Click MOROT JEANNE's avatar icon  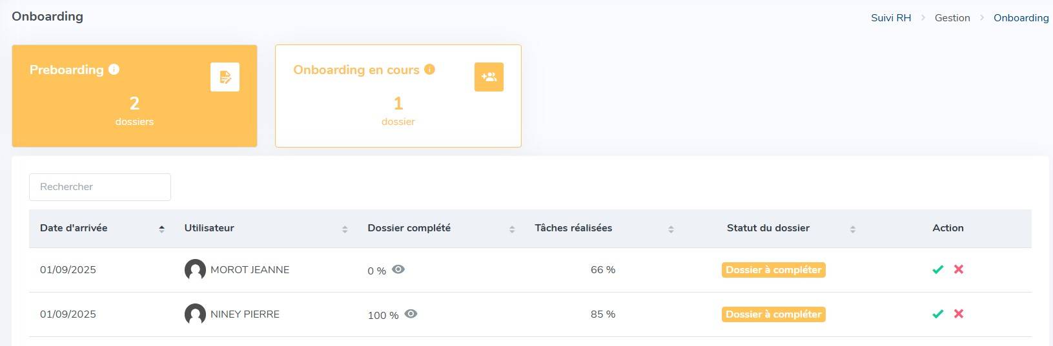pos(195,270)
